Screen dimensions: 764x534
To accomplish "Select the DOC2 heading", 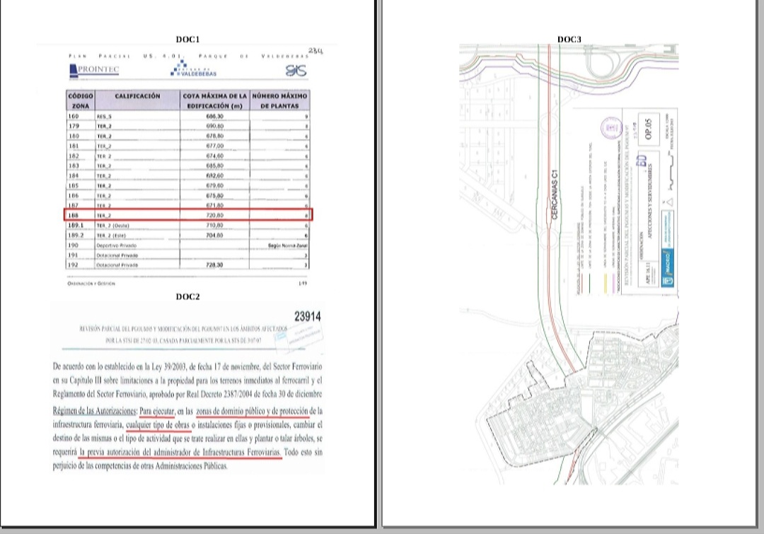I will point(187,297).
